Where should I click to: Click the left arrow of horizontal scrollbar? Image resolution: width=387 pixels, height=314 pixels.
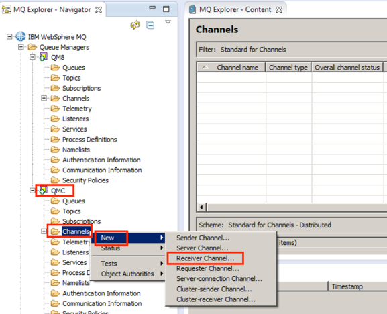(202, 207)
